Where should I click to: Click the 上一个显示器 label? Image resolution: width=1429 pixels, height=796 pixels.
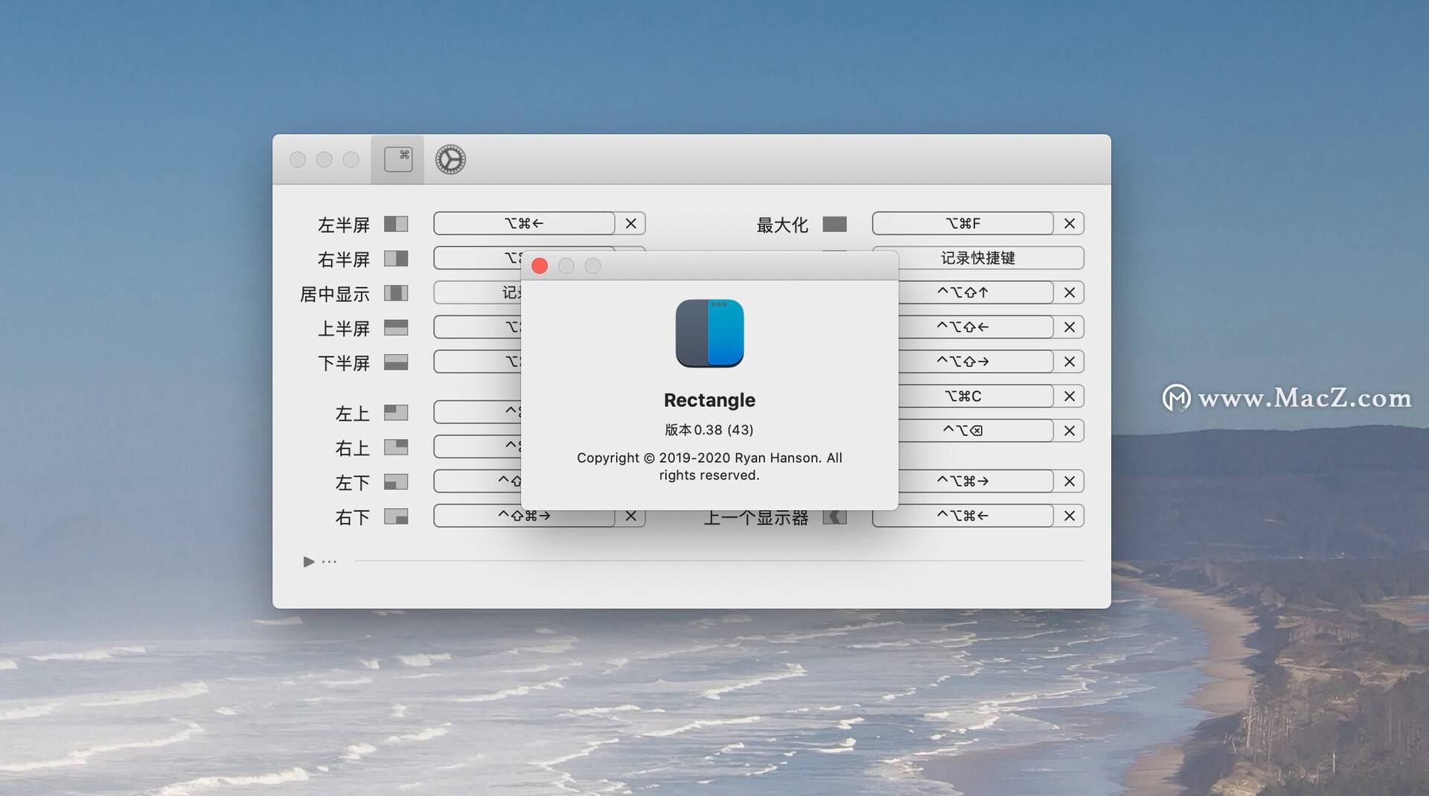point(756,519)
